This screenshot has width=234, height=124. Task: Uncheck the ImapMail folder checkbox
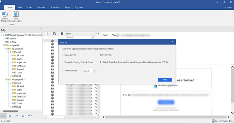(x=6, y=45)
